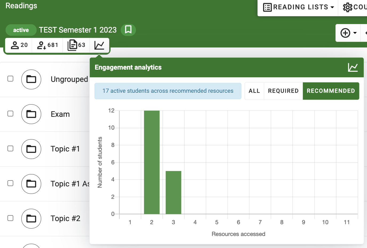Select the ALL filter tab
367x248 pixels.
[254, 91]
